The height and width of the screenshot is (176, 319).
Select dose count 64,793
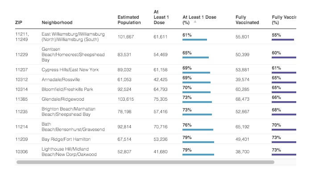(x=161, y=89)
